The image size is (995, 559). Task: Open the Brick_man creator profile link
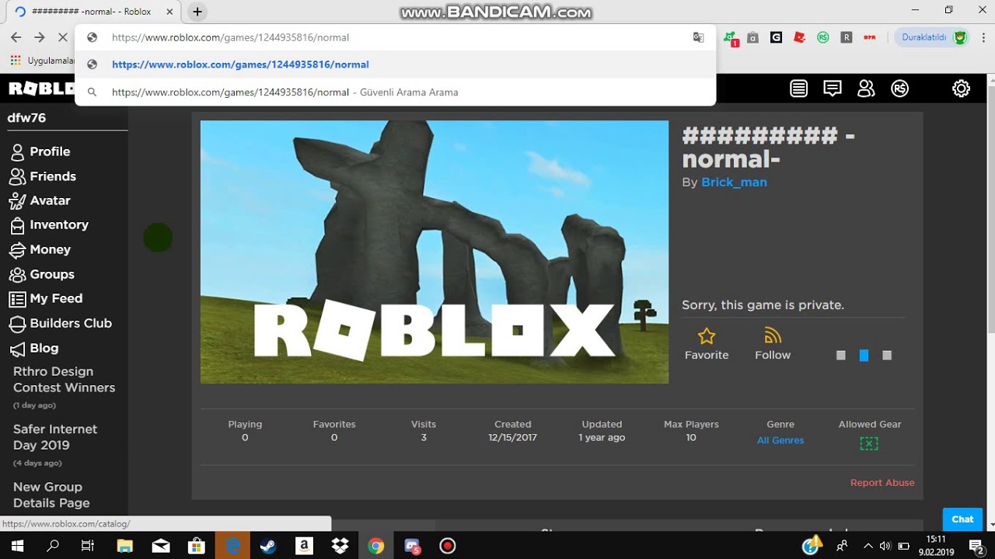click(x=734, y=182)
